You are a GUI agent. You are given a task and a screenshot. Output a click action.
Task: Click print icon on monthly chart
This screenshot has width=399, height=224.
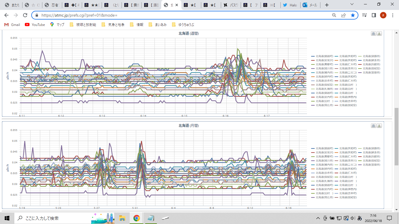(x=373, y=126)
